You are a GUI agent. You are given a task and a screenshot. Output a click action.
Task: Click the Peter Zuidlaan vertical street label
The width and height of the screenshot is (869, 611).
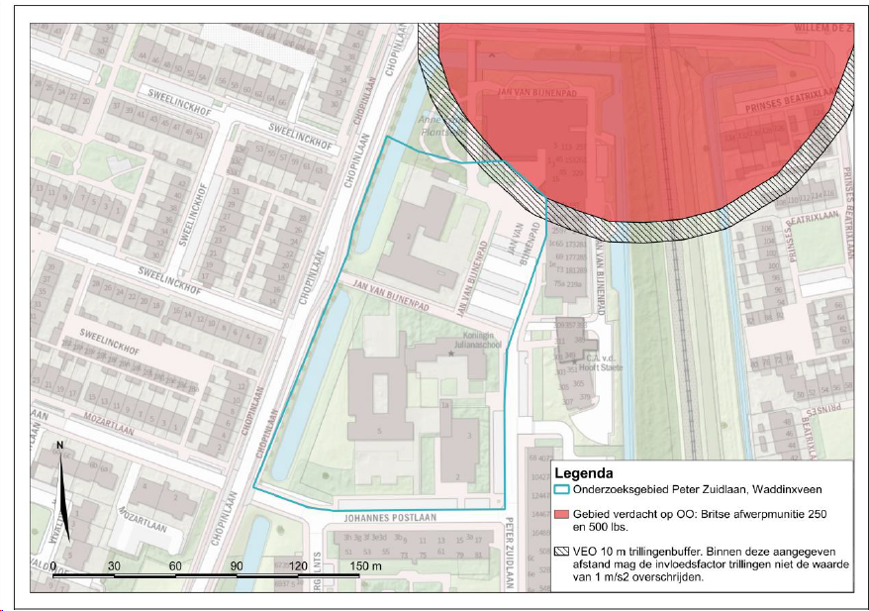click(510, 553)
